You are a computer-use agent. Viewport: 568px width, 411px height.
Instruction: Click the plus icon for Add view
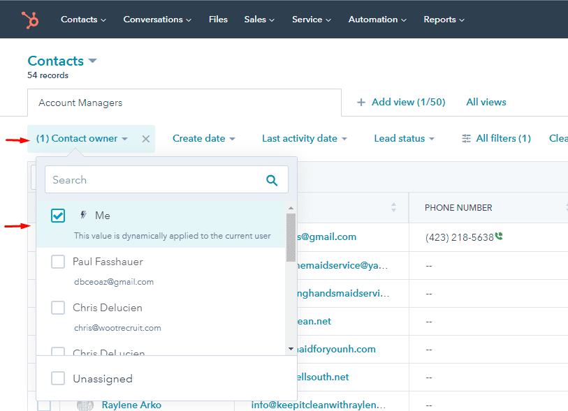pos(361,103)
